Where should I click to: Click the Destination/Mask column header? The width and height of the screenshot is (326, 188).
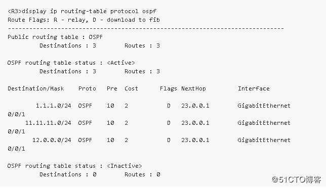[36, 88]
